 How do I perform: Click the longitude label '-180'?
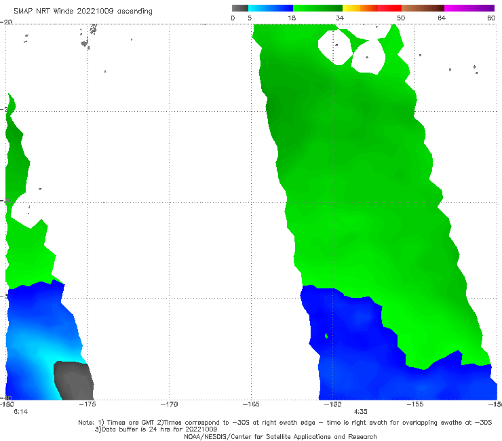tap(6, 404)
